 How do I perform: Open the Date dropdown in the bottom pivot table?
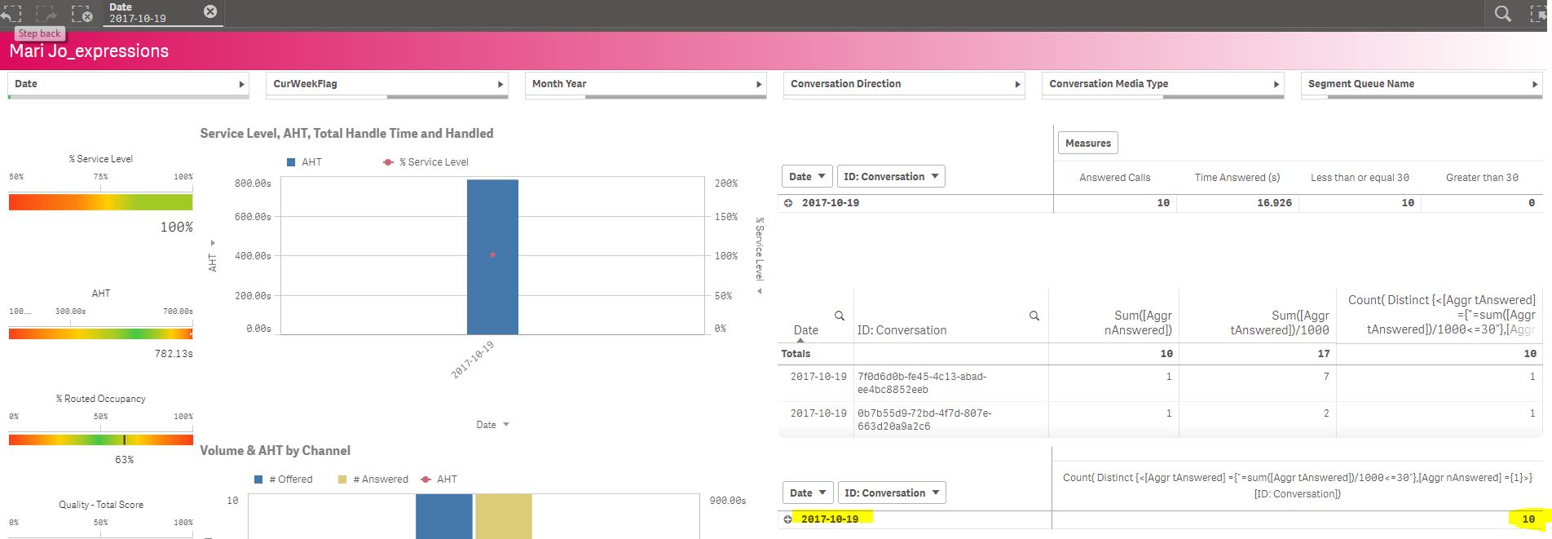(x=808, y=493)
